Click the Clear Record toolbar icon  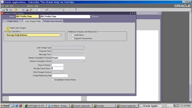point(47,10)
